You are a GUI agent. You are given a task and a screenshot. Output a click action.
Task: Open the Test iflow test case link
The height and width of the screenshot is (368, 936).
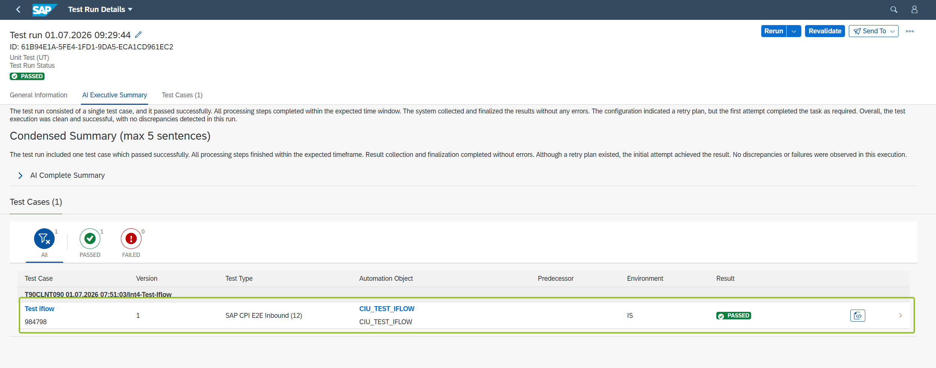[x=39, y=309]
